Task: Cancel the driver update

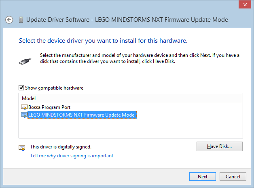Action: pyautogui.click(x=233, y=177)
